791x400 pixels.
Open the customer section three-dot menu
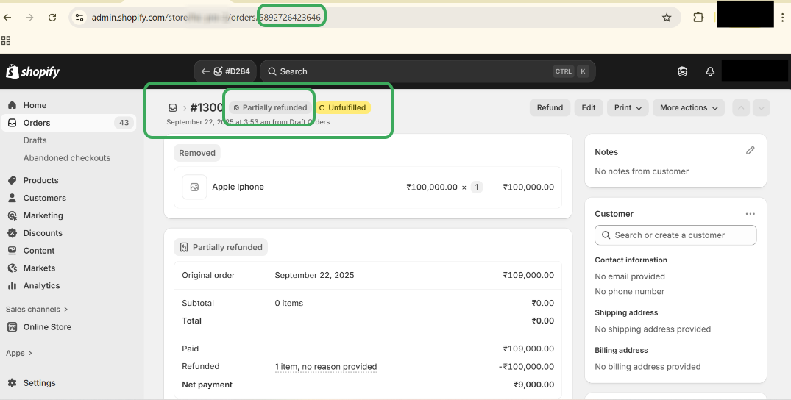coord(750,214)
